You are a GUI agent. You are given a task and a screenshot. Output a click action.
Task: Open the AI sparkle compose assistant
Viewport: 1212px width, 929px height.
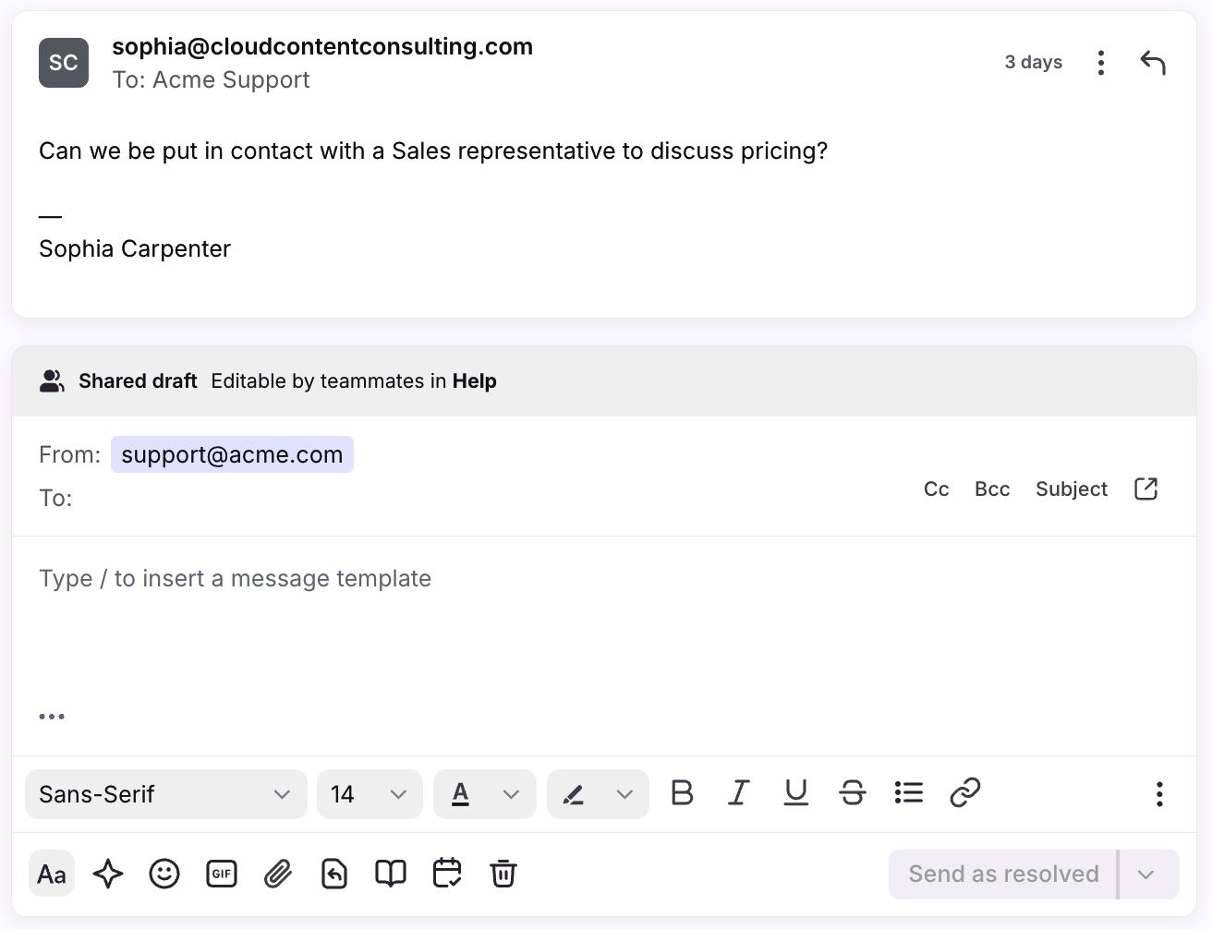108,874
